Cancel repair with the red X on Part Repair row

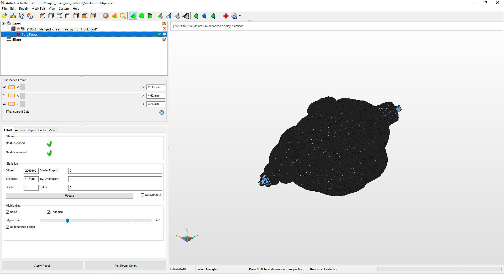(164, 34)
